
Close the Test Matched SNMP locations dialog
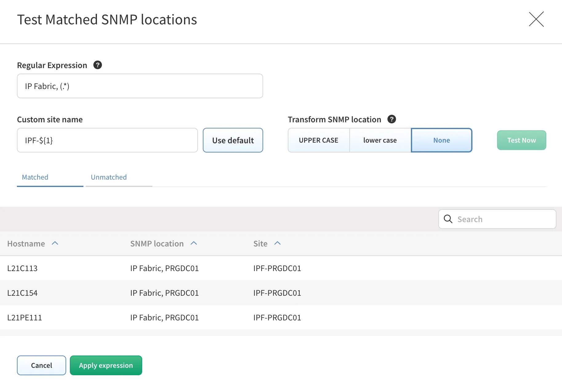coord(536,19)
